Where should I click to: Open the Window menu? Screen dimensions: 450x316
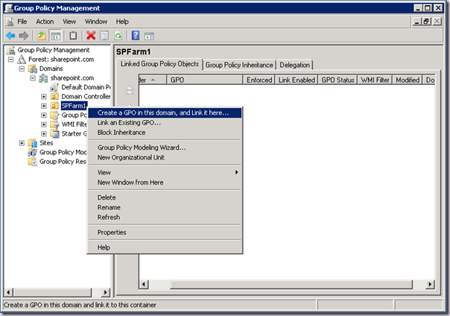96,22
